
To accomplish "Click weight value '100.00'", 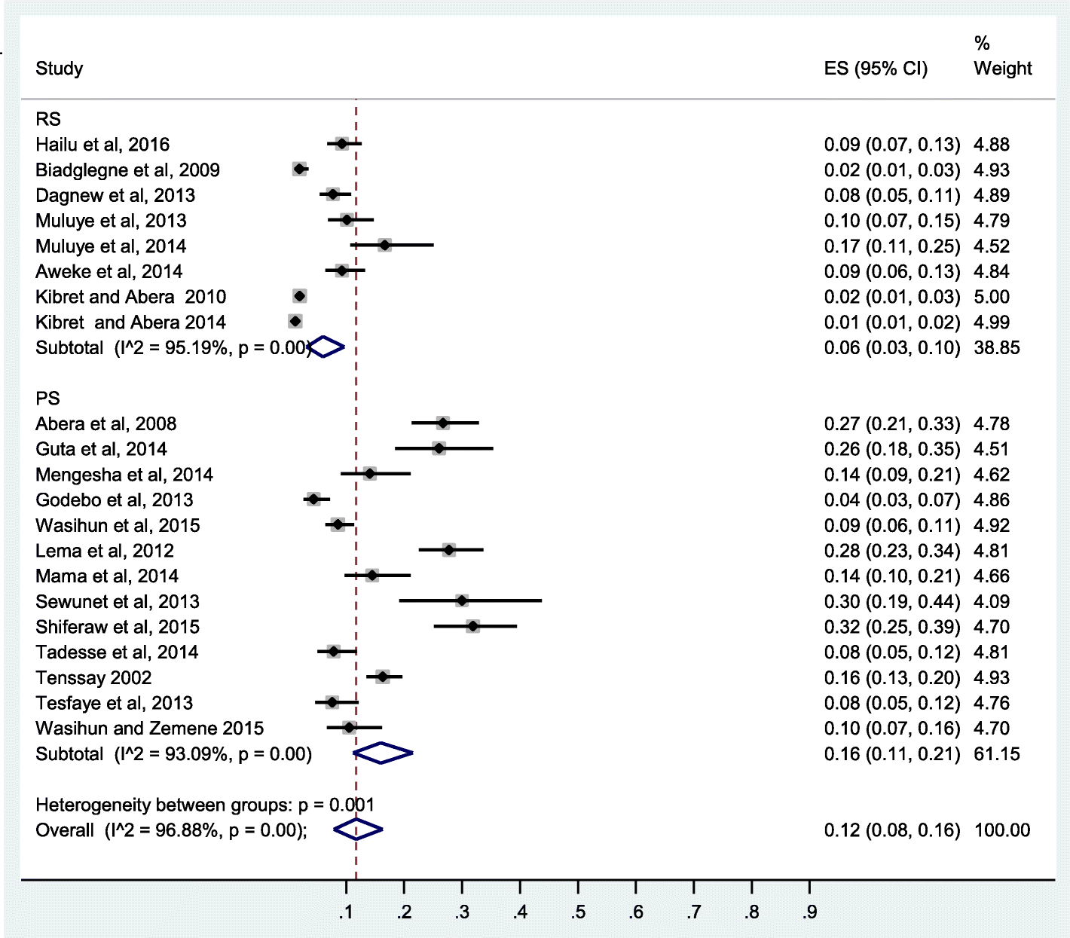I will coord(1002,830).
